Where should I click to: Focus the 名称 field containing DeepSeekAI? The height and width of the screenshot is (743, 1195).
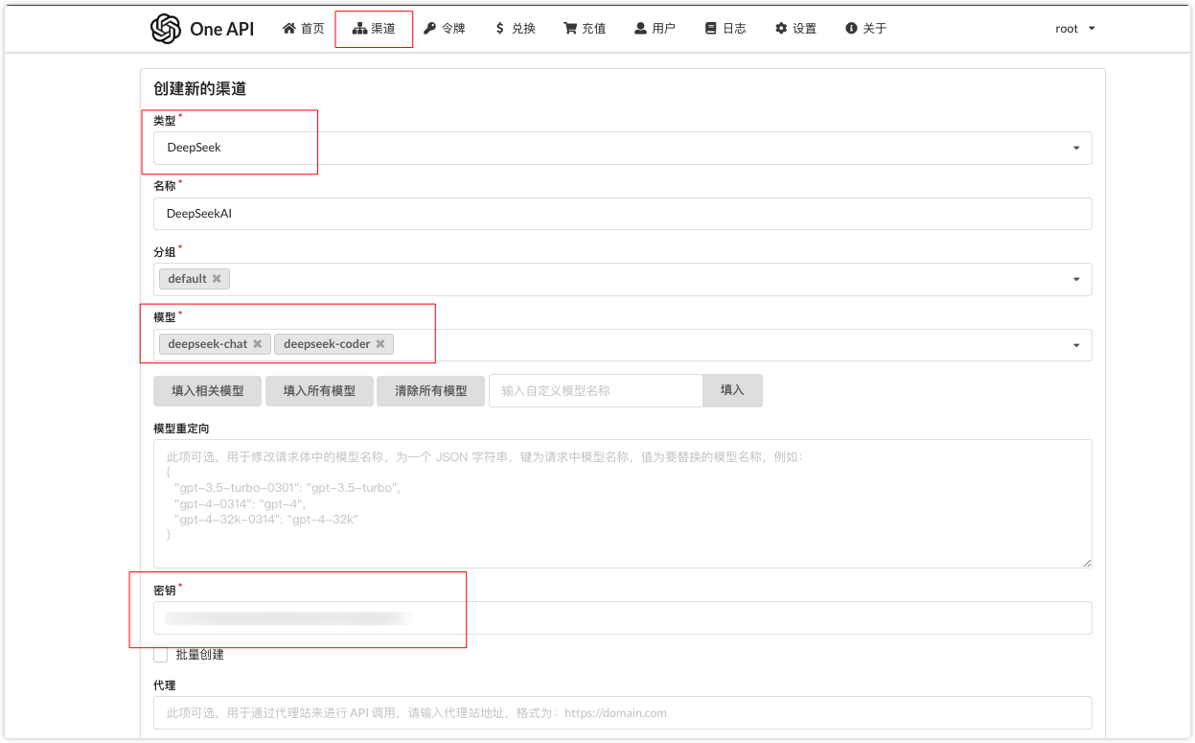pyautogui.click(x=623, y=214)
